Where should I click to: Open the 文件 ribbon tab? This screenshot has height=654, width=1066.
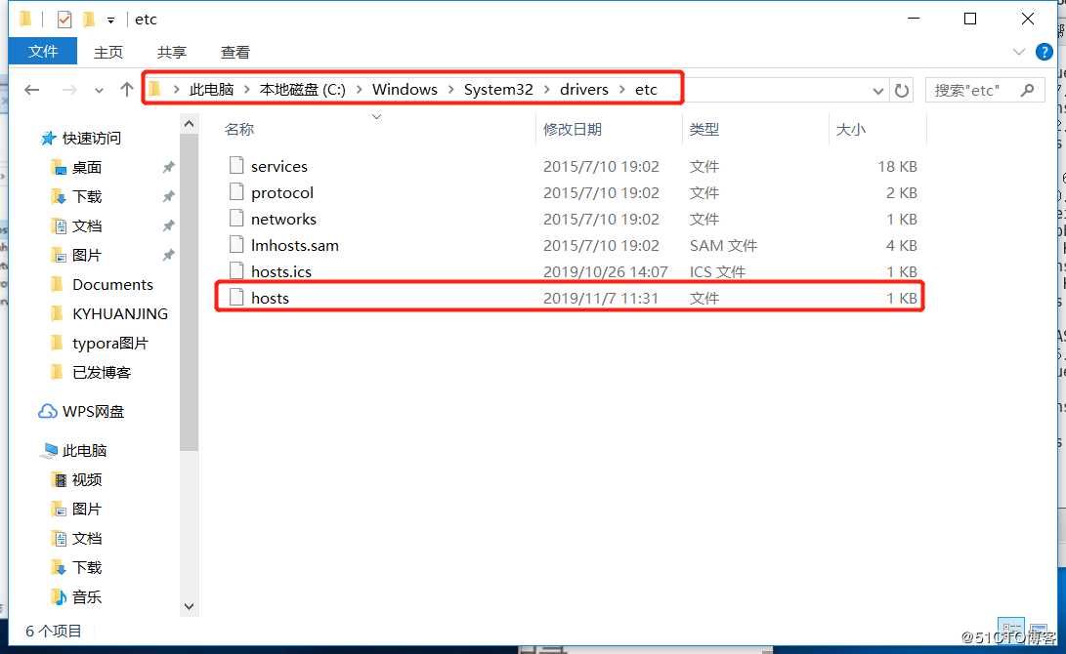tap(43, 52)
